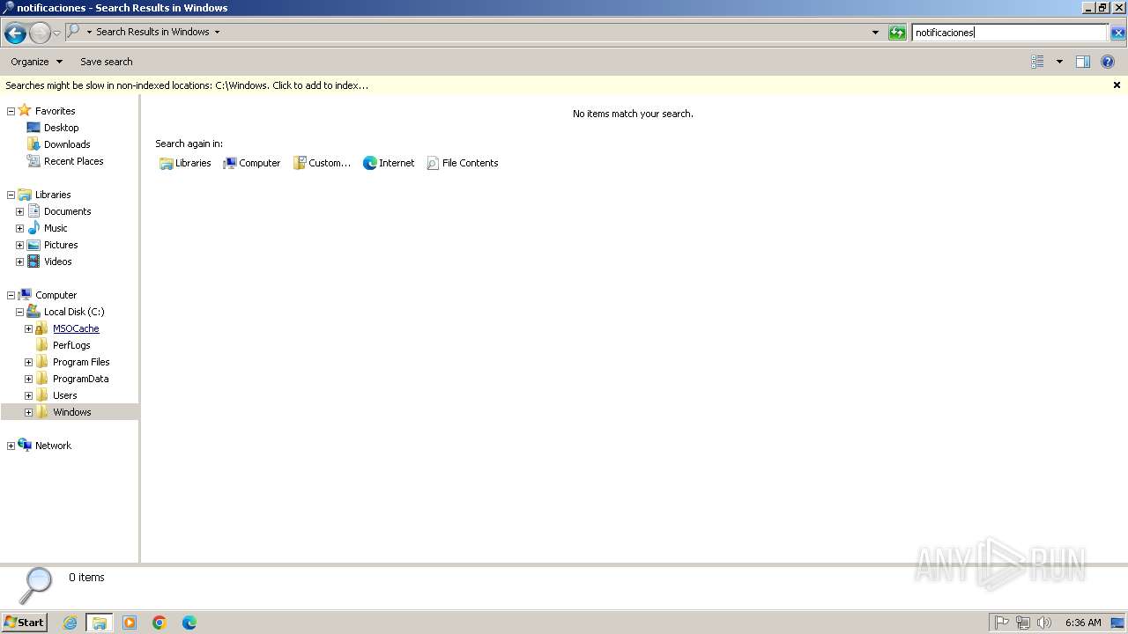Viewport: 1128px width, 634px height.
Task: Toggle the preview pane
Action: pyautogui.click(x=1083, y=62)
